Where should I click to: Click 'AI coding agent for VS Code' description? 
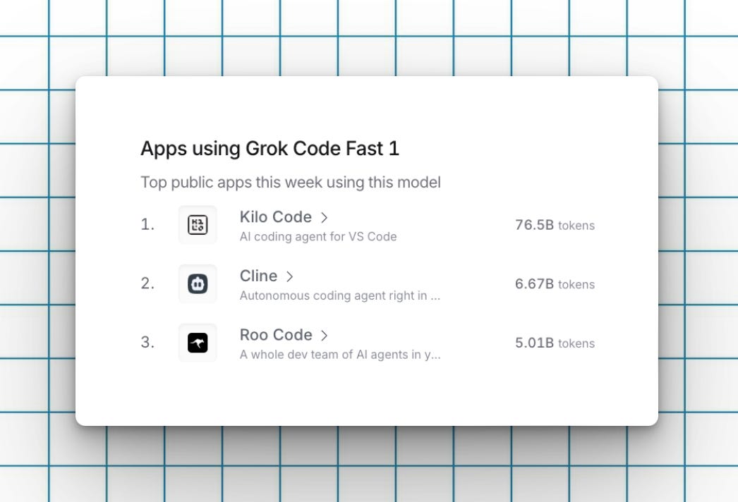coord(318,237)
